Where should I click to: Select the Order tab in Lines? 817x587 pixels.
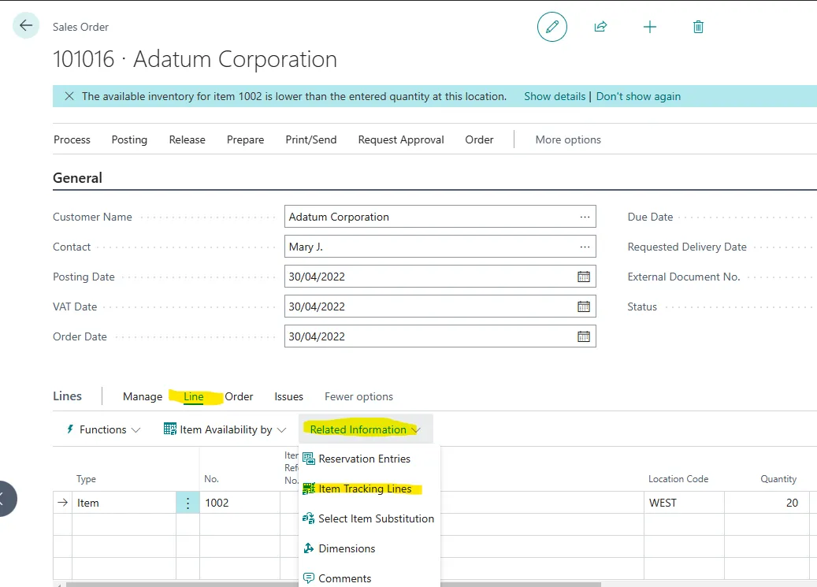click(240, 397)
